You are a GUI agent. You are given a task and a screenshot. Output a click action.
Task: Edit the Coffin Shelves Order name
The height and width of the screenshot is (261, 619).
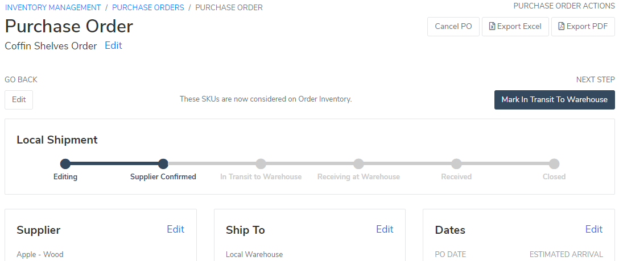click(113, 45)
